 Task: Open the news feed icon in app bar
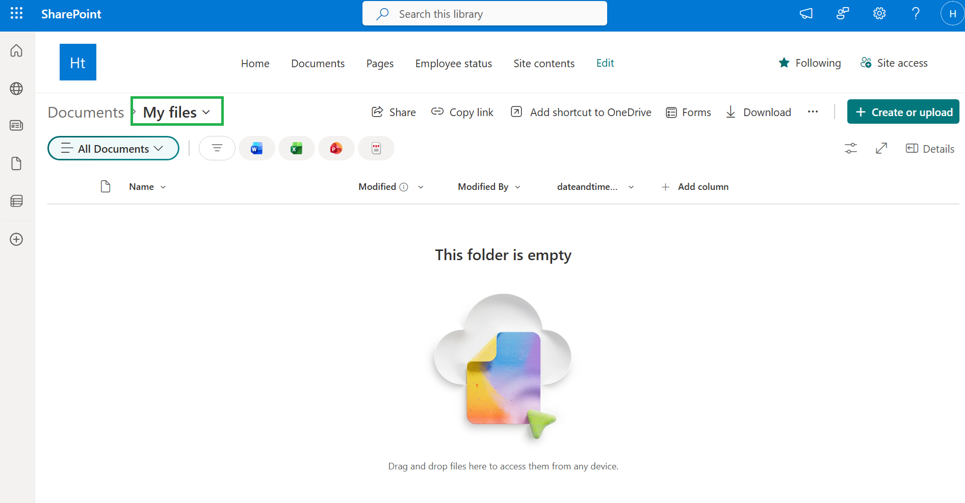(16, 125)
